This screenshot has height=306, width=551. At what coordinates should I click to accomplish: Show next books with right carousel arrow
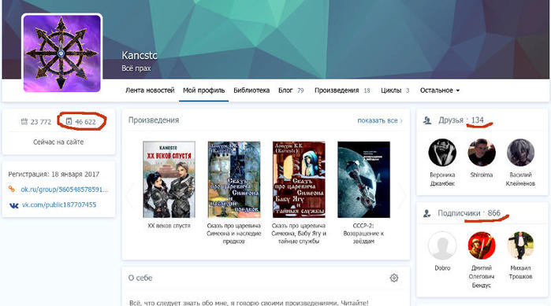(x=402, y=195)
